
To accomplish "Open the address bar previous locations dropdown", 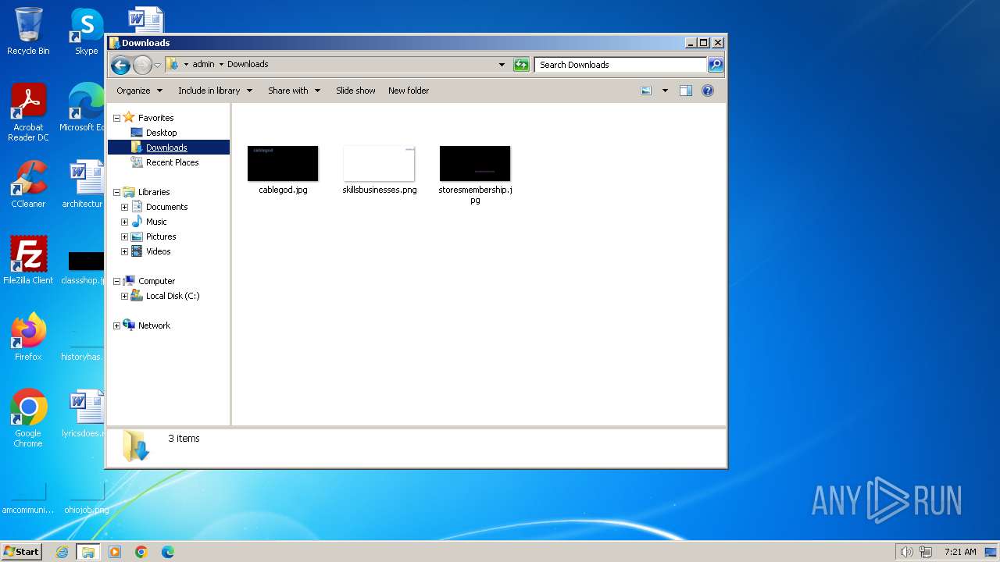I will pyautogui.click(x=502, y=65).
